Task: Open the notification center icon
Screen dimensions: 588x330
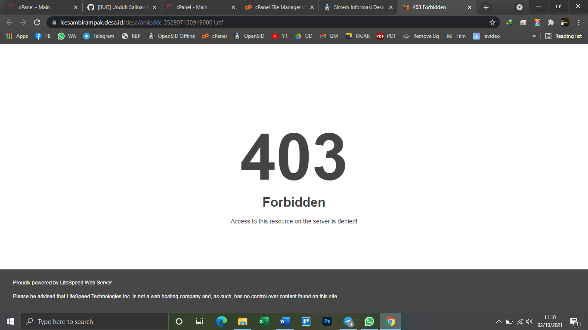Action: click(574, 321)
